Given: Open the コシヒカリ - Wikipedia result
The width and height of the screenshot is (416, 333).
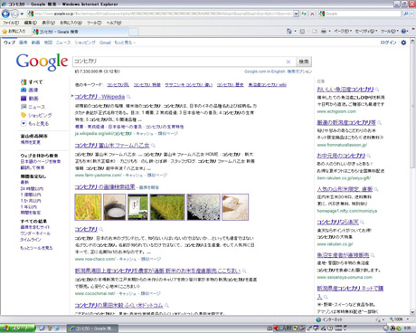Looking at the screenshot, I should pos(99,97).
